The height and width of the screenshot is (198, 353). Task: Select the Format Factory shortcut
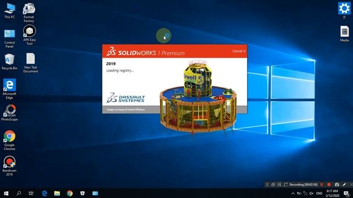[x=29, y=13]
